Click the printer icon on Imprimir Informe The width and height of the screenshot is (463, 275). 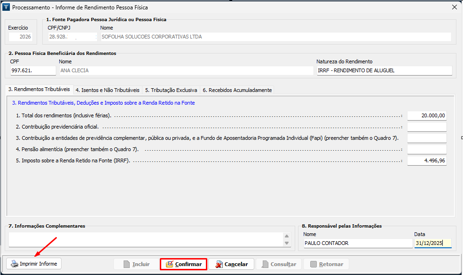tap(15, 264)
